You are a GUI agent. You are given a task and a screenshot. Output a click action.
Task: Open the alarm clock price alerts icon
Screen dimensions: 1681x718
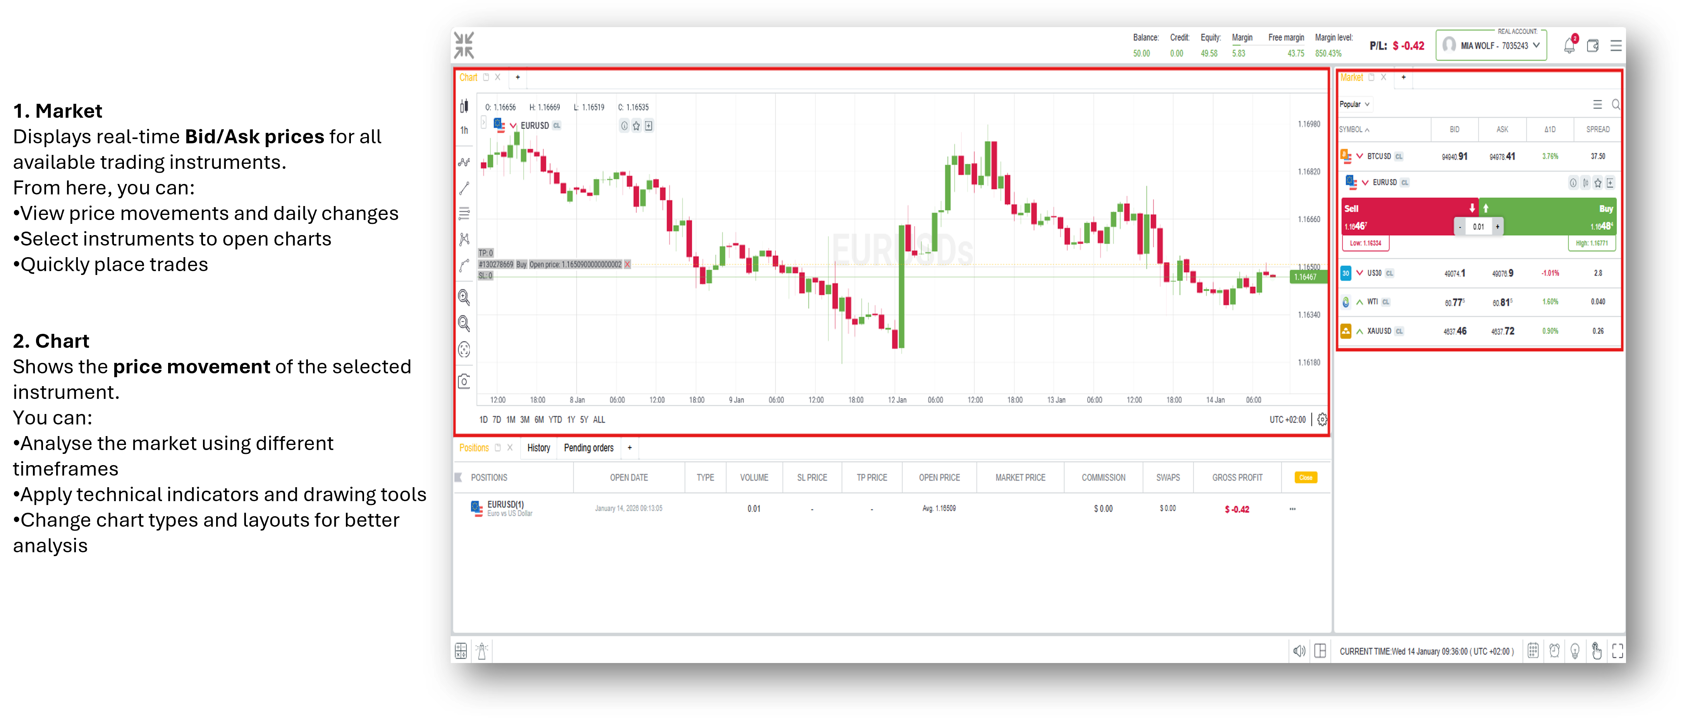pyautogui.click(x=1554, y=650)
